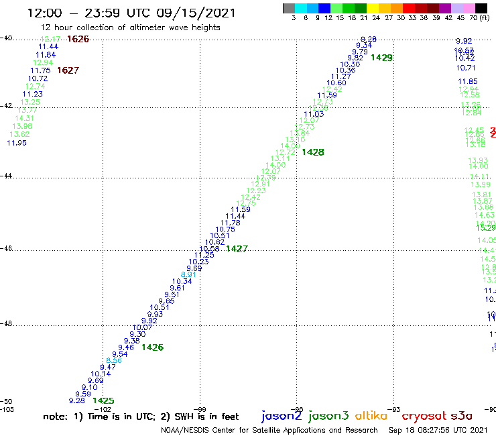Click the time label 1428
The height and width of the screenshot is (436, 496).
pos(313,152)
